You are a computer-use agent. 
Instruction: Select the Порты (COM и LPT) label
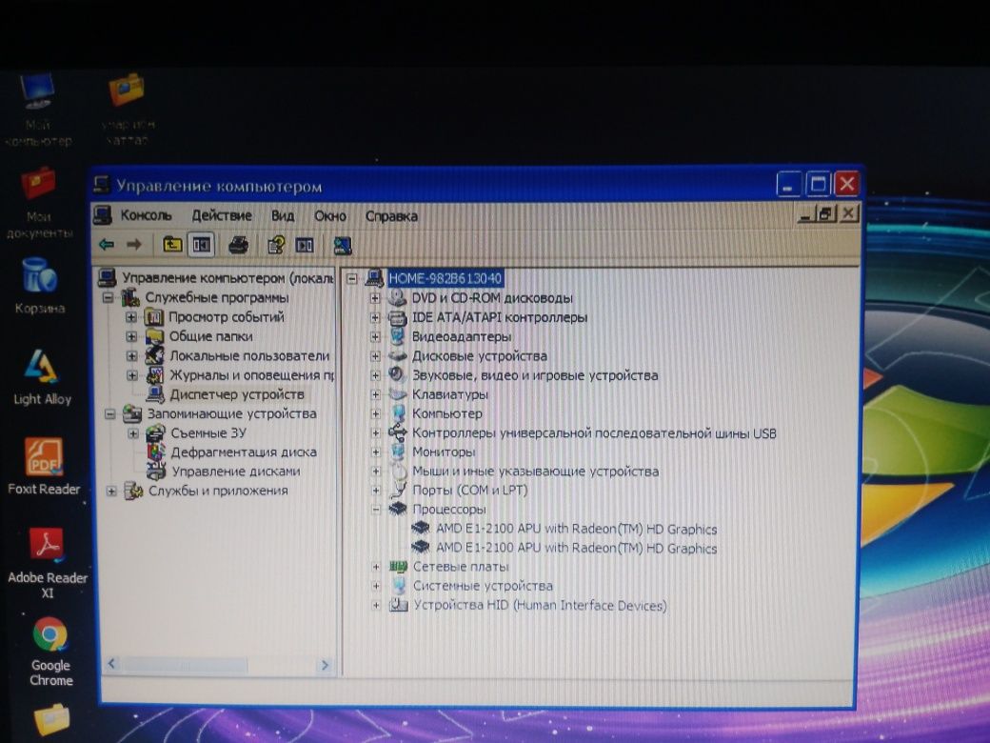(x=469, y=491)
